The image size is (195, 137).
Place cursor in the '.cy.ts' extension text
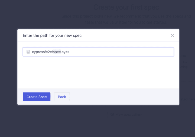point(65,52)
